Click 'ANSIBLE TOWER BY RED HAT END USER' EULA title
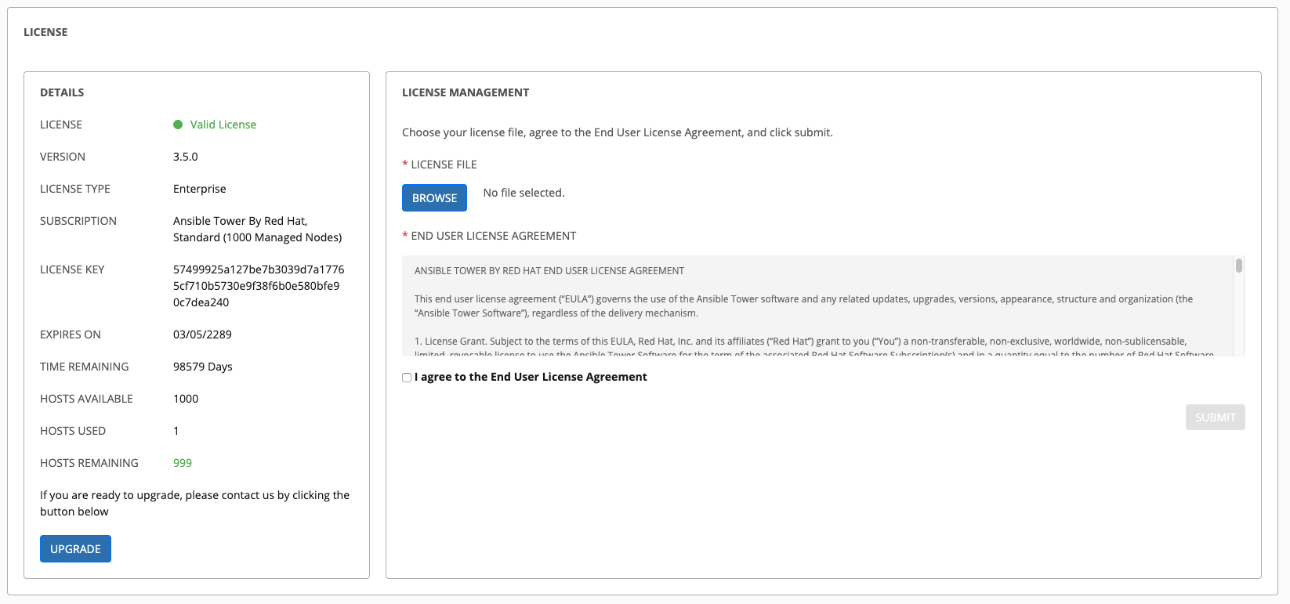The height and width of the screenshot is (604, 1290). [549, 271]
